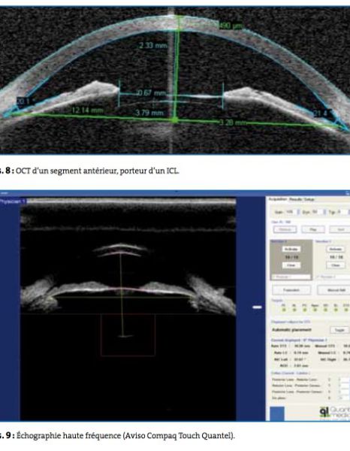Click the Quantel Medical logo
Image resolution: width=350 pixels, height=451 pixels.
click(335, 413)
